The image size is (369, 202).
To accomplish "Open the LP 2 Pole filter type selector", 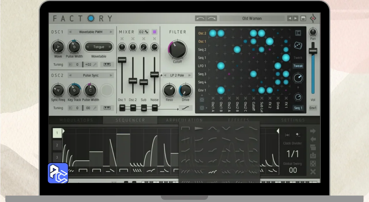I will tap(177, 75).
